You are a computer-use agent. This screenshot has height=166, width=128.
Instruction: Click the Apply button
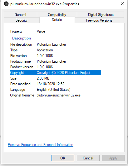[113, 158]
